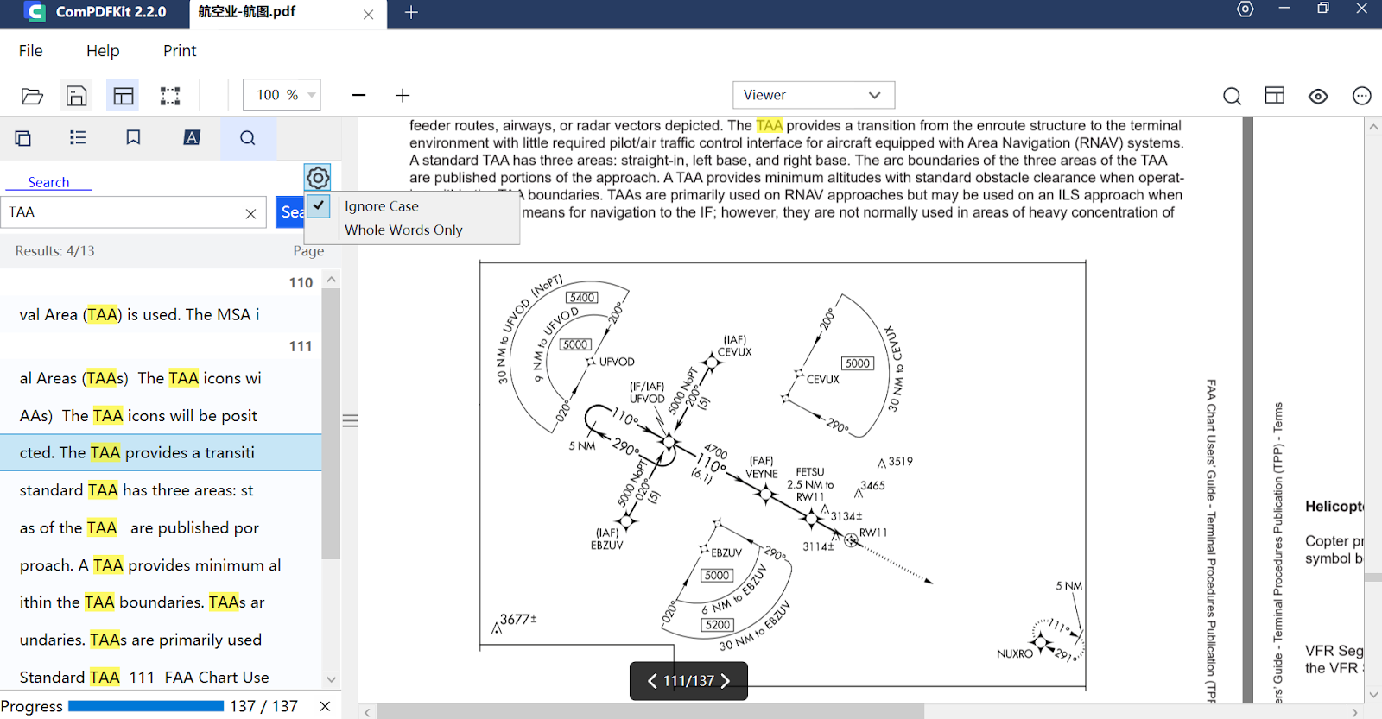1382x719 pixels.
Task: Open result 'TAAs are primarily used'
Action: [x=161, y=640]
